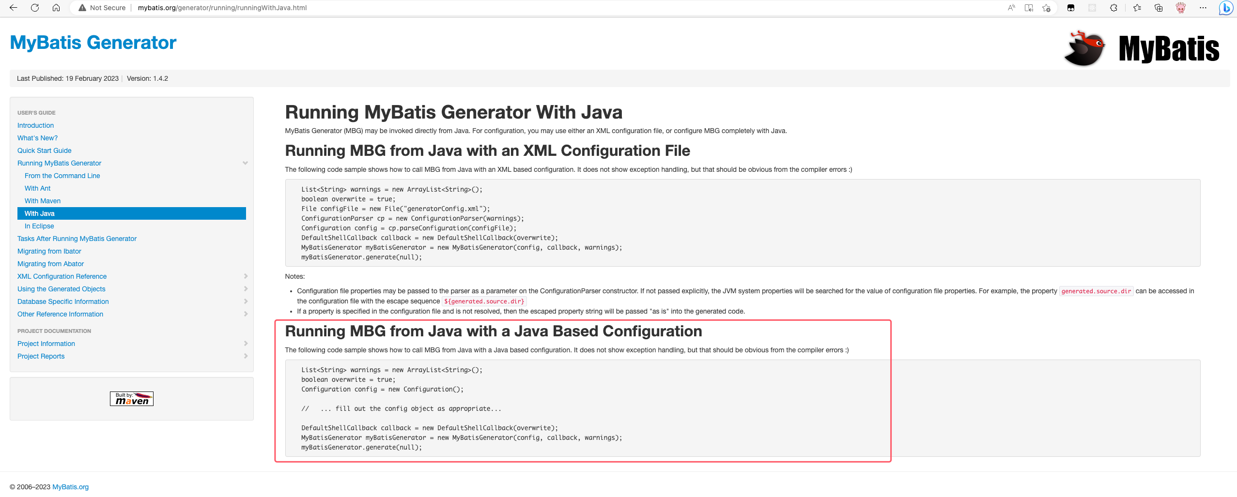
Task: Click the Last Published: 19 February 2023 text
Action: point(68,78)
